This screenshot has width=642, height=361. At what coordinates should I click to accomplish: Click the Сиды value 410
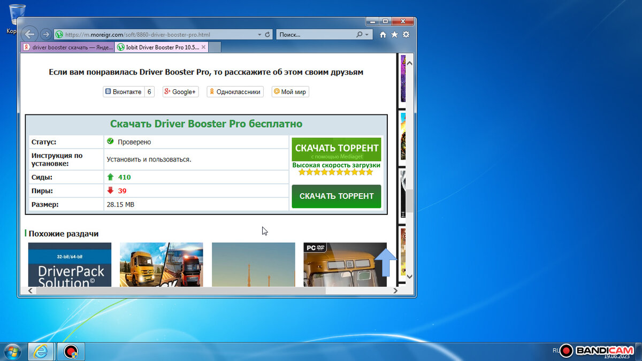point(125,177)
